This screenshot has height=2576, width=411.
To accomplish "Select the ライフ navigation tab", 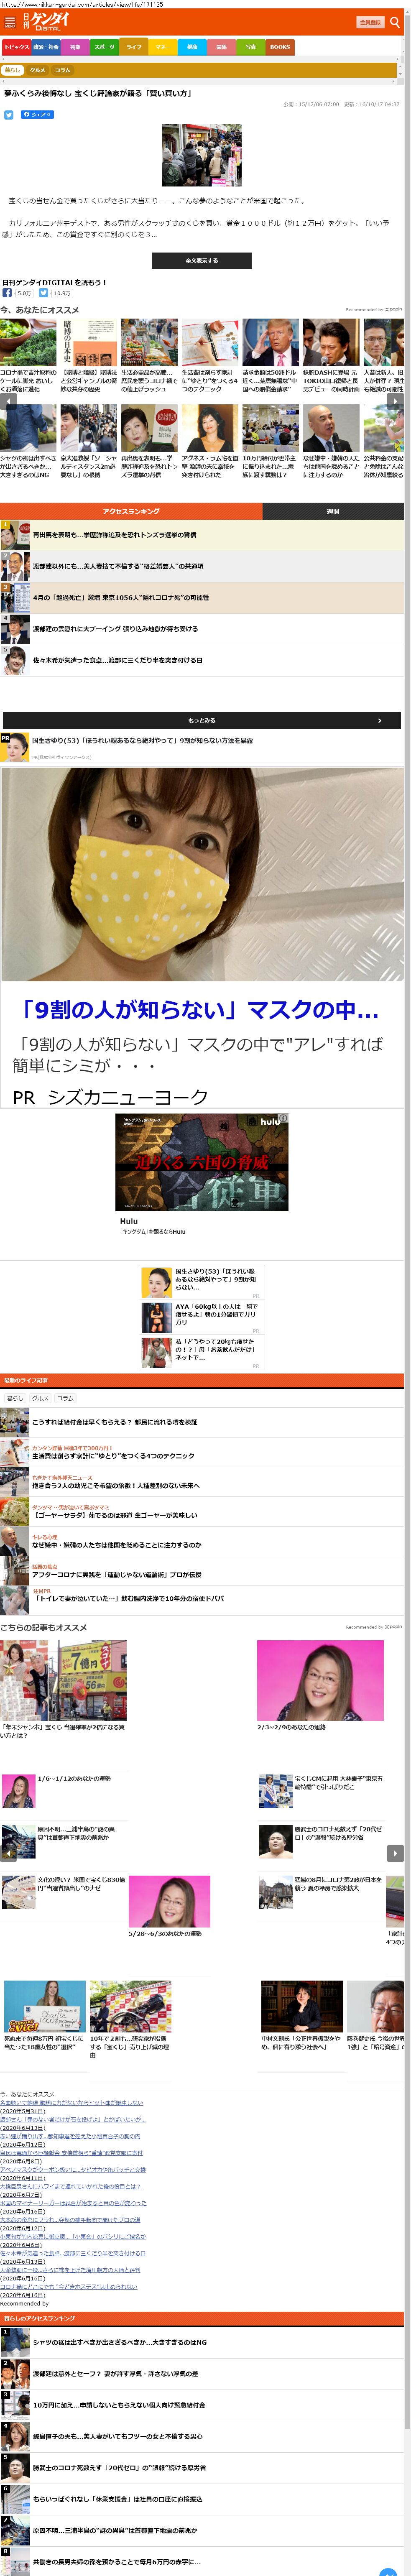I will pyautogui.click(x=134, y=47).
